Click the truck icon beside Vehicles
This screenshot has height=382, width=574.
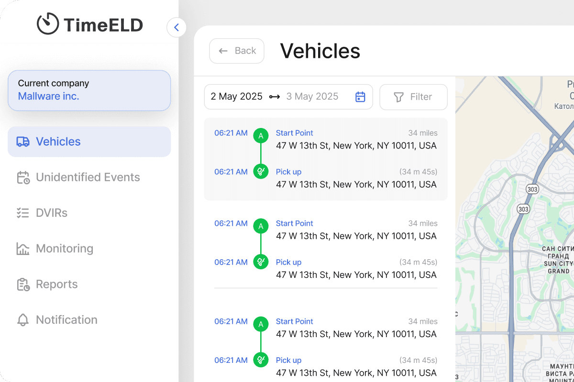click(22, 142)
